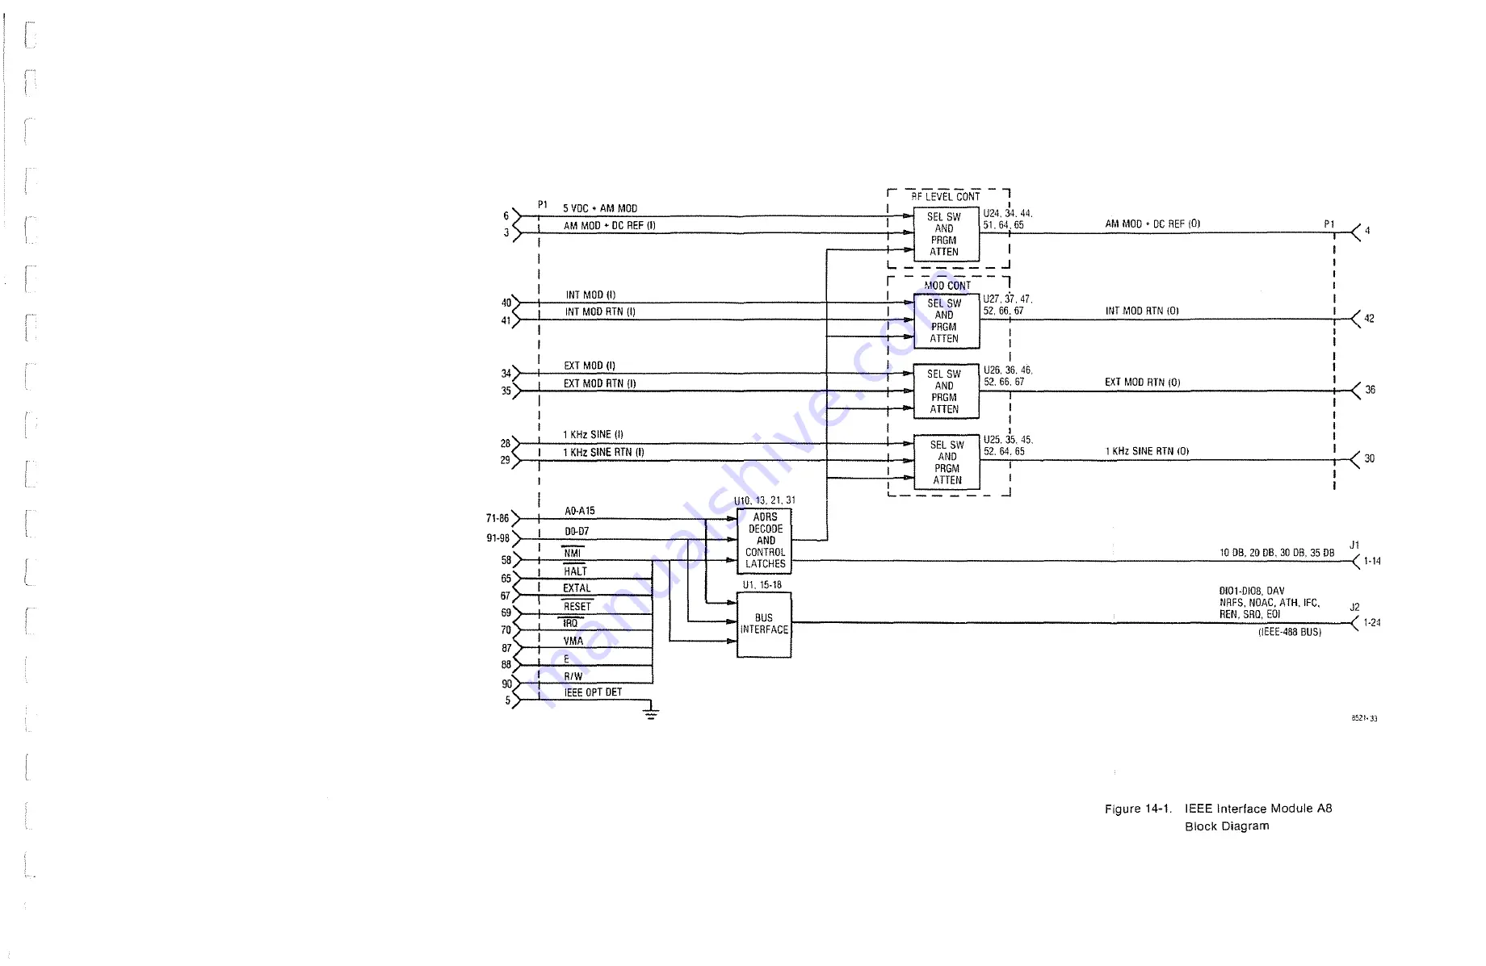This screenshot has height=966, width=1486.
Task: Select the VMA signal label
Action: [573, 642]
